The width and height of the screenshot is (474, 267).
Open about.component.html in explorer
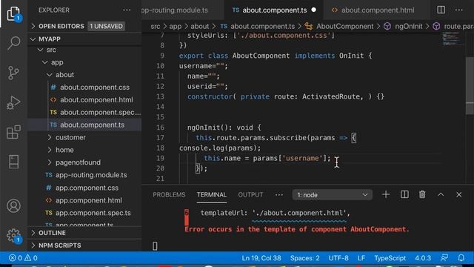84,100
